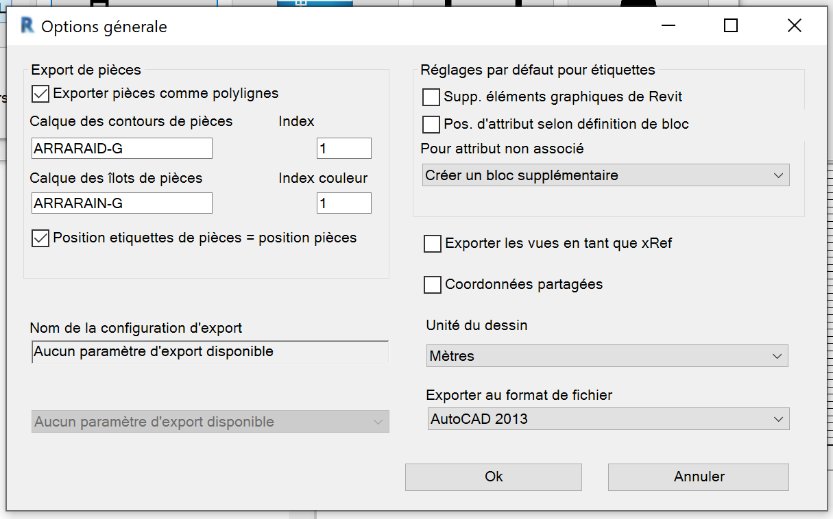Expand the Mètres unit dropdown
The image size is (833, 519).
pos(607,356)
